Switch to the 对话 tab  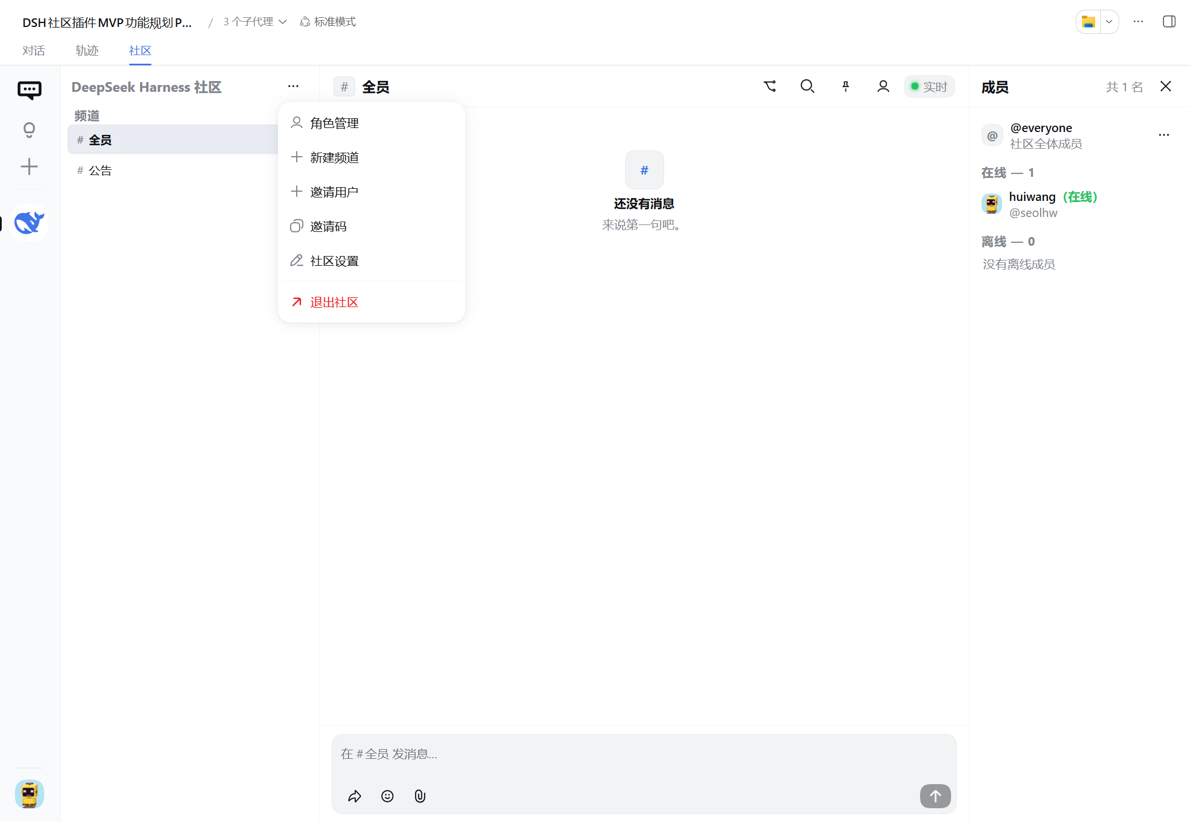[x=33, y=51]
